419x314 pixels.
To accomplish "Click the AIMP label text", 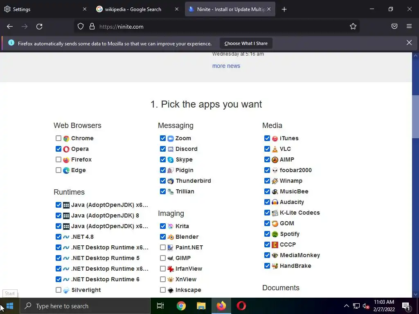I will coord(287,160).
